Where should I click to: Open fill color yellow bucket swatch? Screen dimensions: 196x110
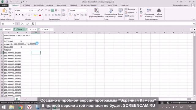pos(35,15)
